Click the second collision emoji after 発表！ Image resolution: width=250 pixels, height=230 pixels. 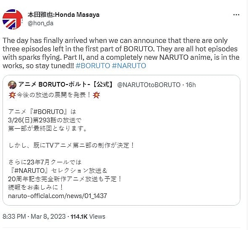point(96,95)
